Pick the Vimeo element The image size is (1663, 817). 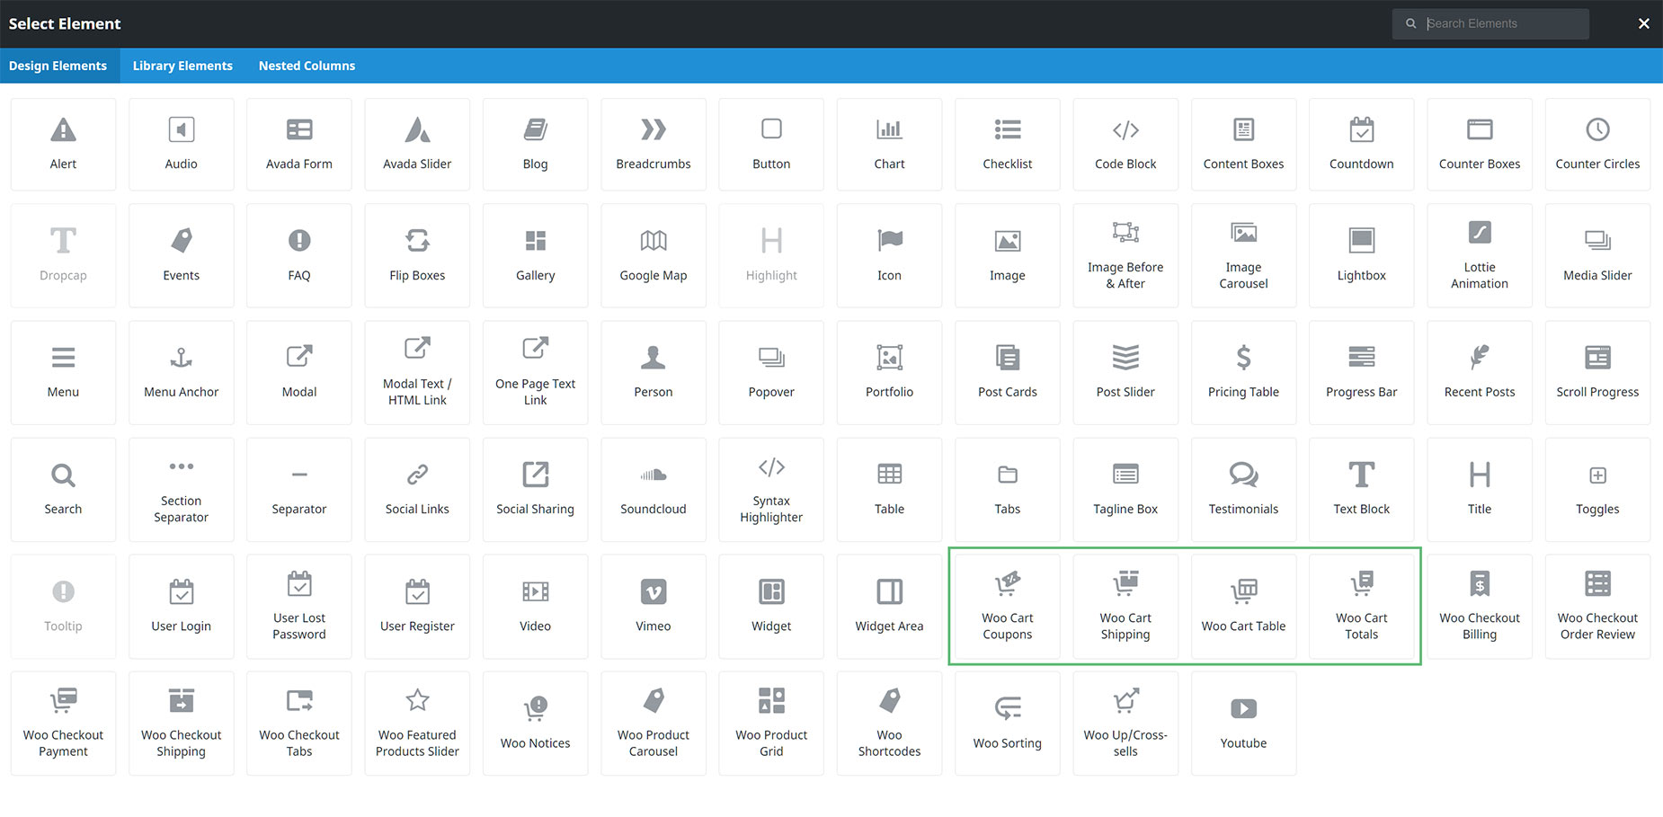[654, 606]
